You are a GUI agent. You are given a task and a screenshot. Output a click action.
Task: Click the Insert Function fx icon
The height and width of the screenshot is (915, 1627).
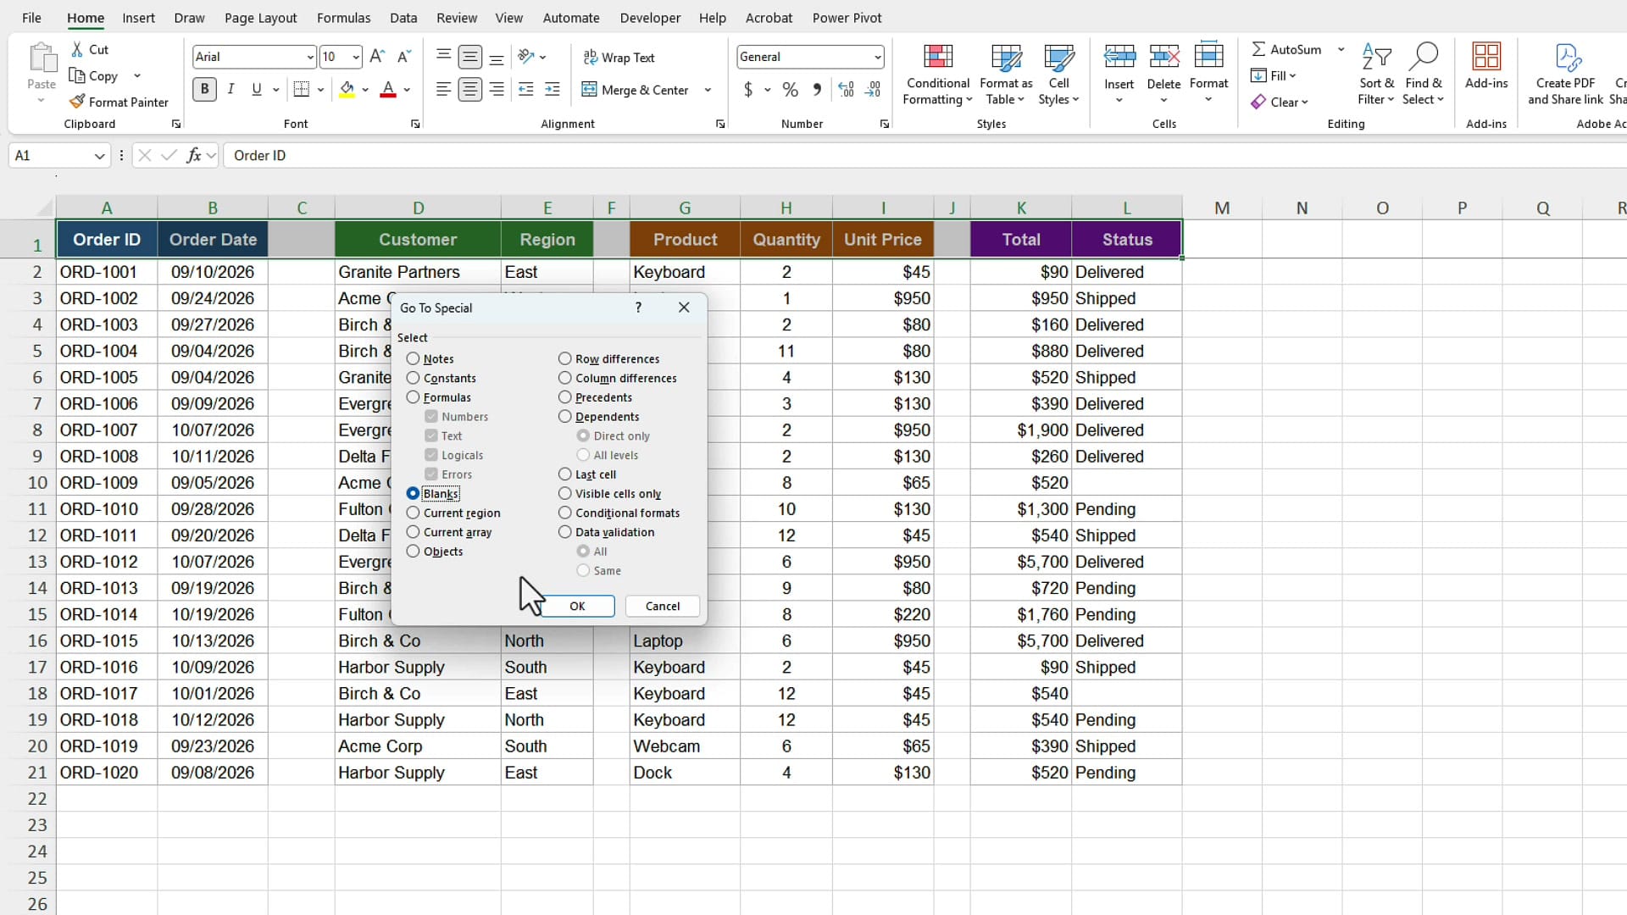point(194,155)
